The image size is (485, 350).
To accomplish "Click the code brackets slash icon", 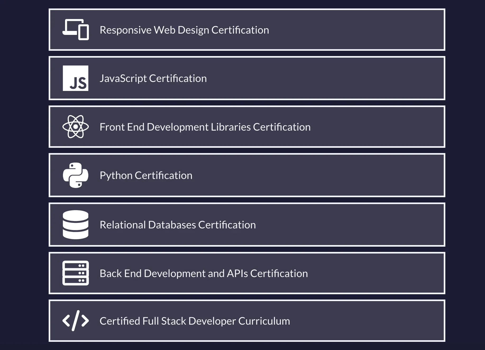I will tap(76, 321).
